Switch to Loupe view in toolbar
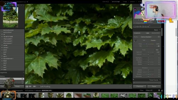 pos(27,86)
